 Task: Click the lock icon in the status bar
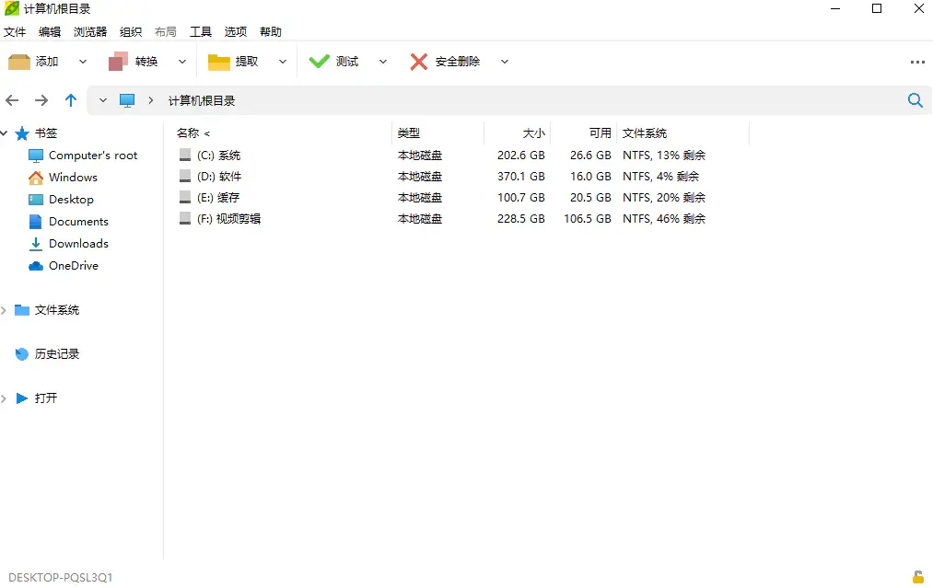coord(918,577)
